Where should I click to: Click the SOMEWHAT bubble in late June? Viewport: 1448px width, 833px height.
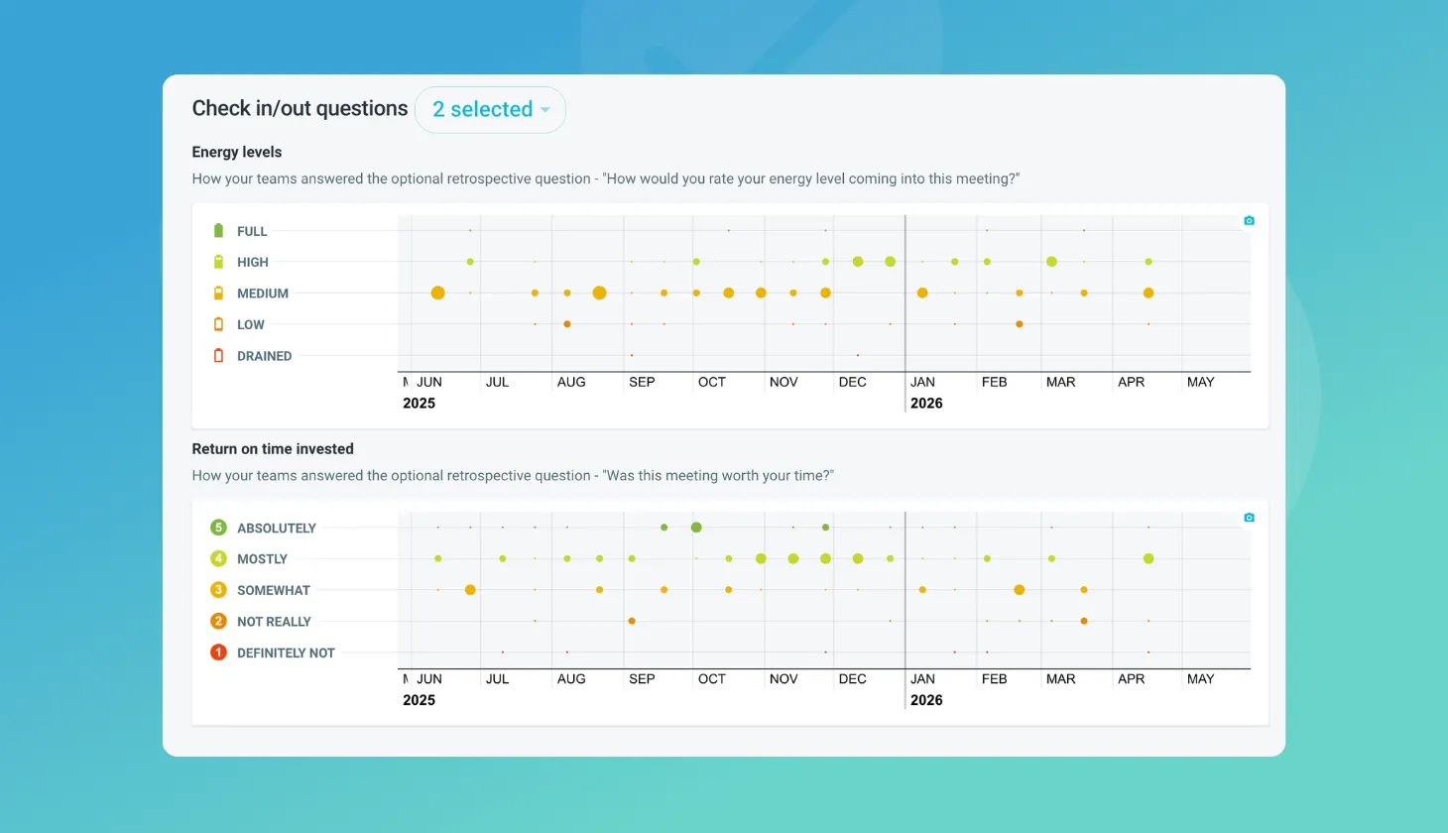(470, 590)
